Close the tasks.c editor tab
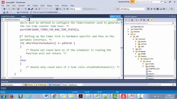177x99 pixels. [119, 16]
